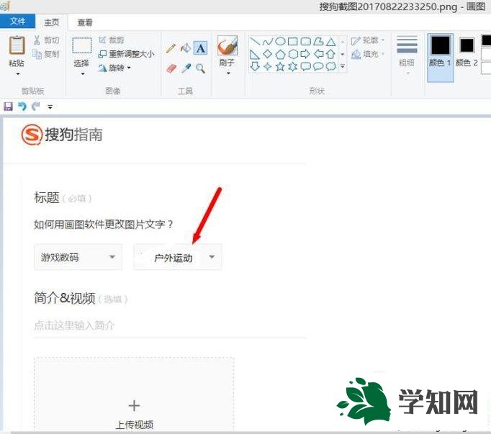Choose the Down arrow shape
The image size is (491, 434).
click(x=255, y=66)
